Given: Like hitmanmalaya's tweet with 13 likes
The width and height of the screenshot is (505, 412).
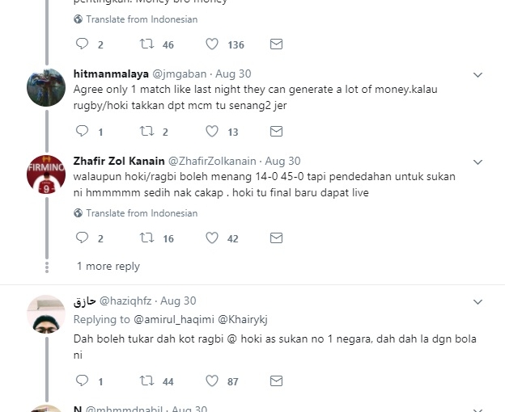Looking at the screenshot, I should click(x=212, y=131).
